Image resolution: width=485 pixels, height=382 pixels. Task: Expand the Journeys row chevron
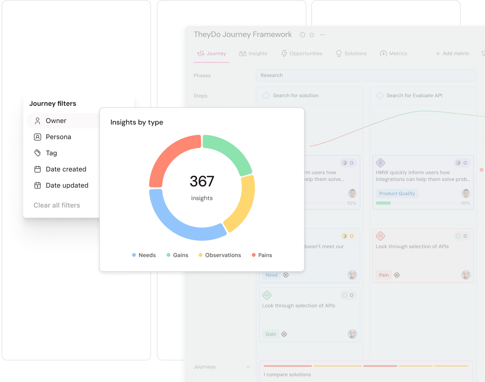248,367
